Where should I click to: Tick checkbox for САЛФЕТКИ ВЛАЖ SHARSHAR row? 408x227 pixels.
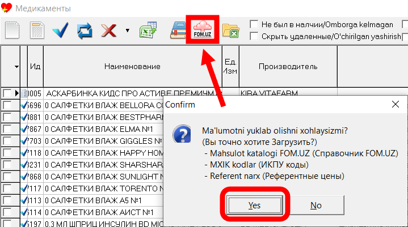coord(7,165)
